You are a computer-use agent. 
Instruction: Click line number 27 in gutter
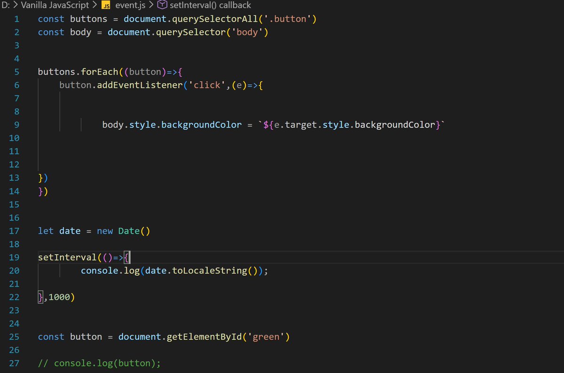[14, 363]
